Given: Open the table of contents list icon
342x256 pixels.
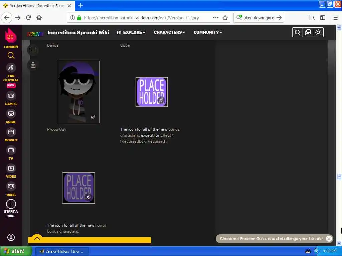Looking at the screenshot, I should [x=33, y=50].
